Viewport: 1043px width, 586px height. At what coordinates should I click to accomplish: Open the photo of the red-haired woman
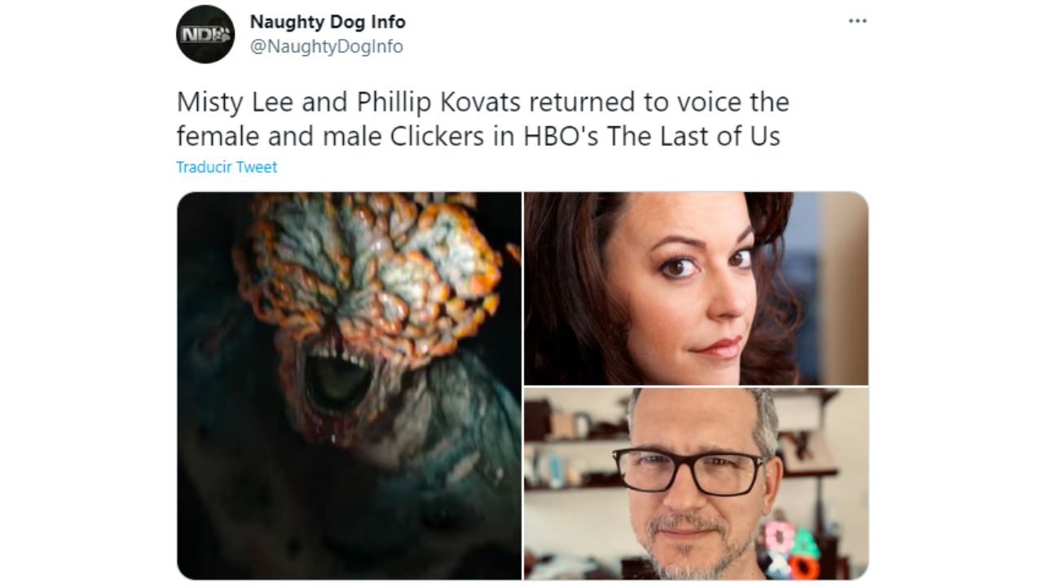[696, 288]
